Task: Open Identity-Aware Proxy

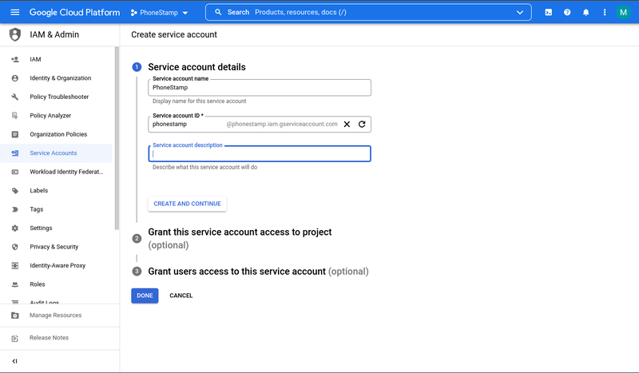Action: [x=56, y=266]
